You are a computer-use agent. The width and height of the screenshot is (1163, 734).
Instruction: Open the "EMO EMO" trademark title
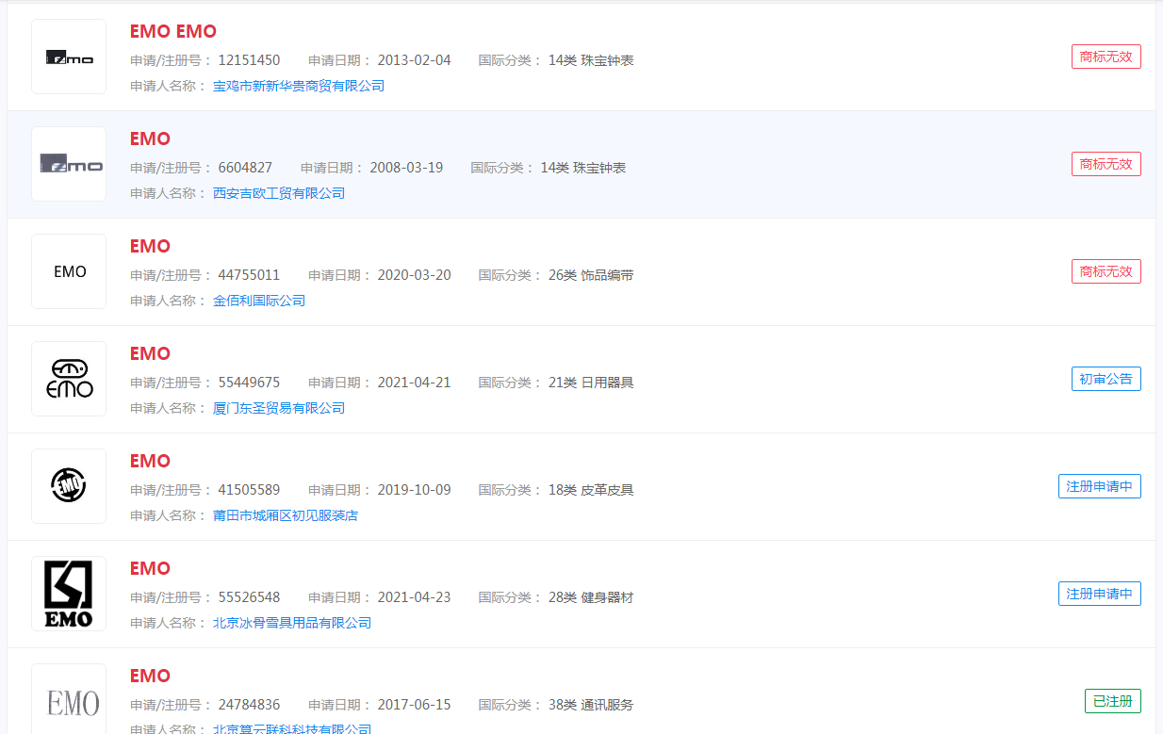173,32
